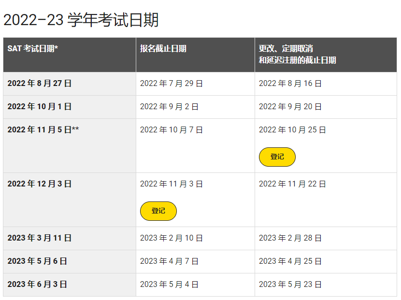Select the 2023 年 3 月 11 日 test date
401x300 pixels.
coord(40,238)
